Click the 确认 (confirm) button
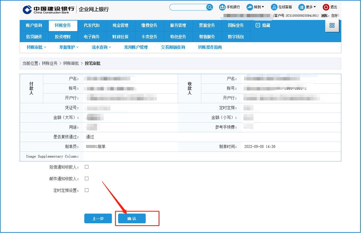361x233 pixels. [132, 219]
